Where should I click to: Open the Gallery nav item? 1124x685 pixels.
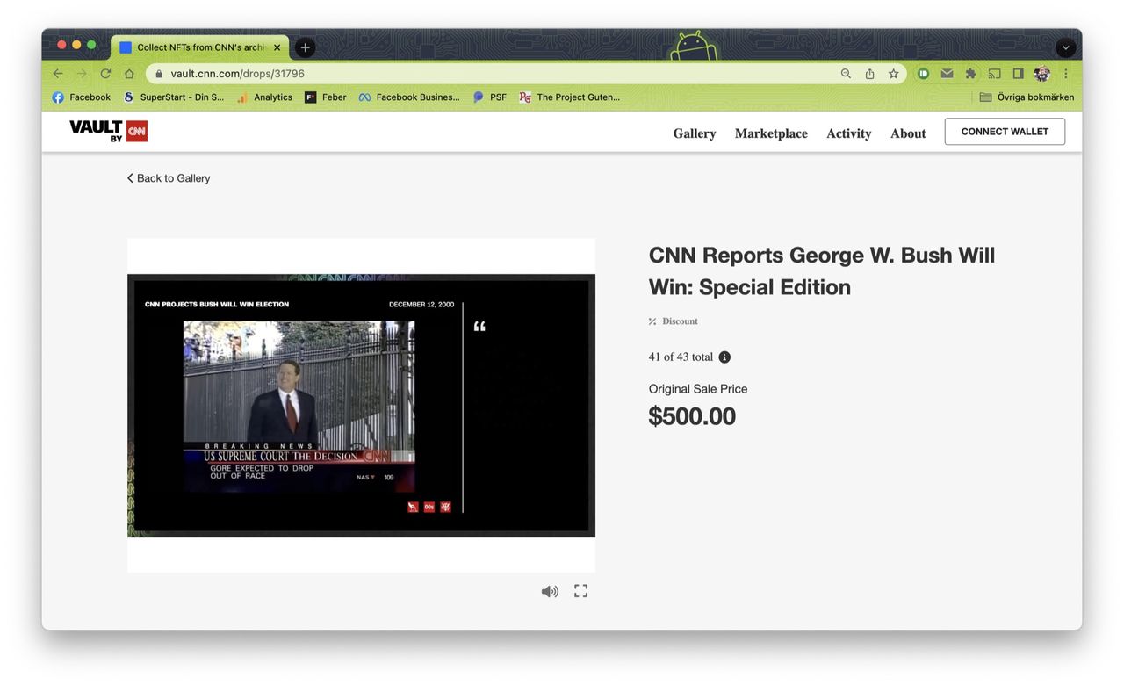(x=694, y=133)
